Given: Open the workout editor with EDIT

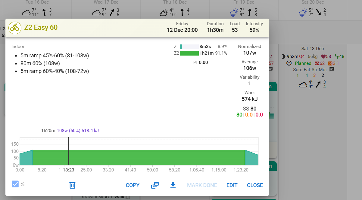Looking at the screenshot, I should 232,185.
